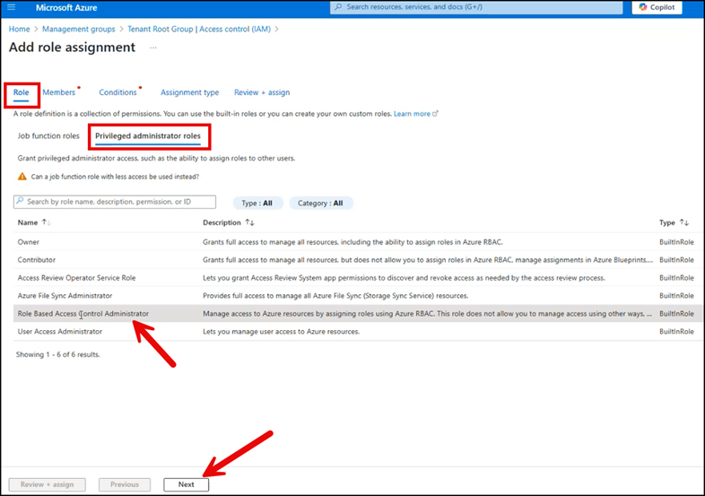705x496 pixels.
Task: Select Azure File Sync Administrator role
Action: click(358, 295)
